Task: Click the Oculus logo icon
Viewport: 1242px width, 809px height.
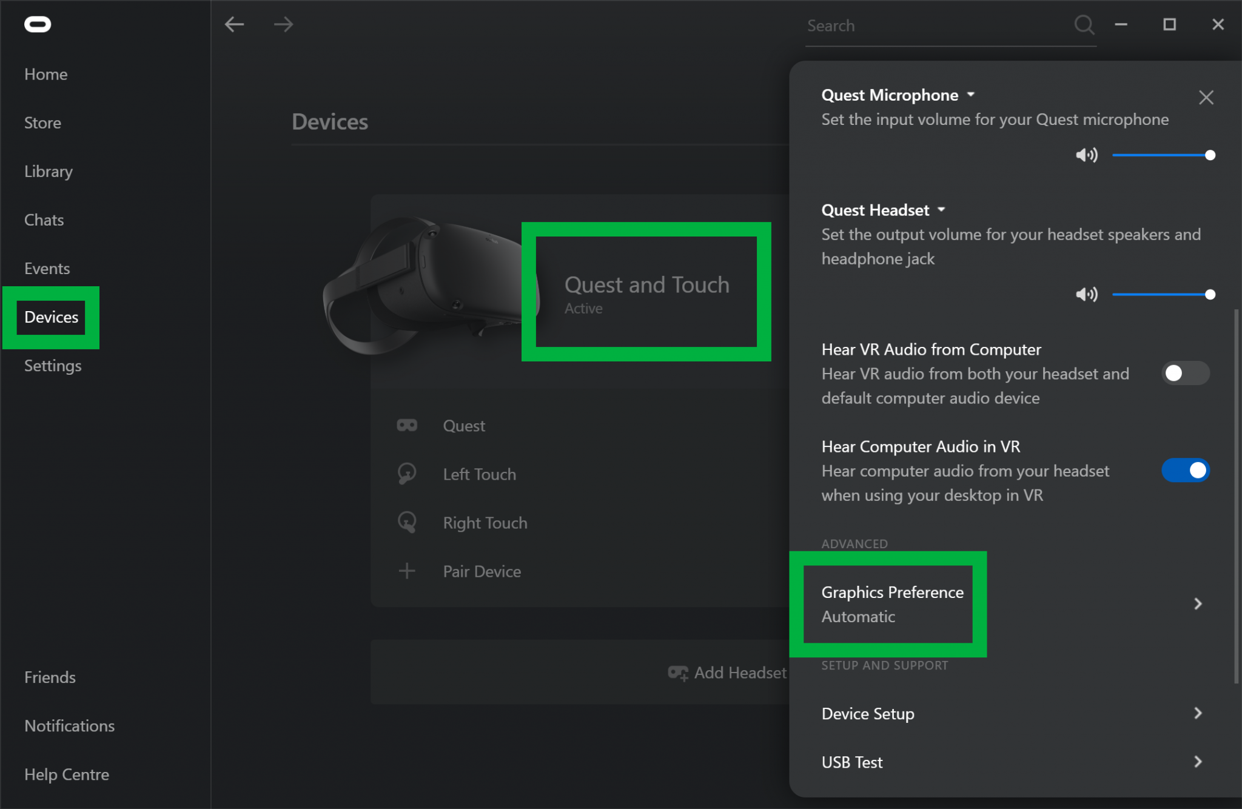Action: click(x=38, y=24)
